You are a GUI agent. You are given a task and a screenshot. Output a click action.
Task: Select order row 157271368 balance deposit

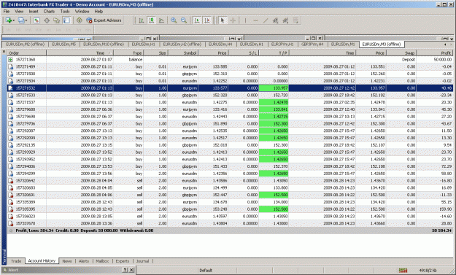[230, 59]
